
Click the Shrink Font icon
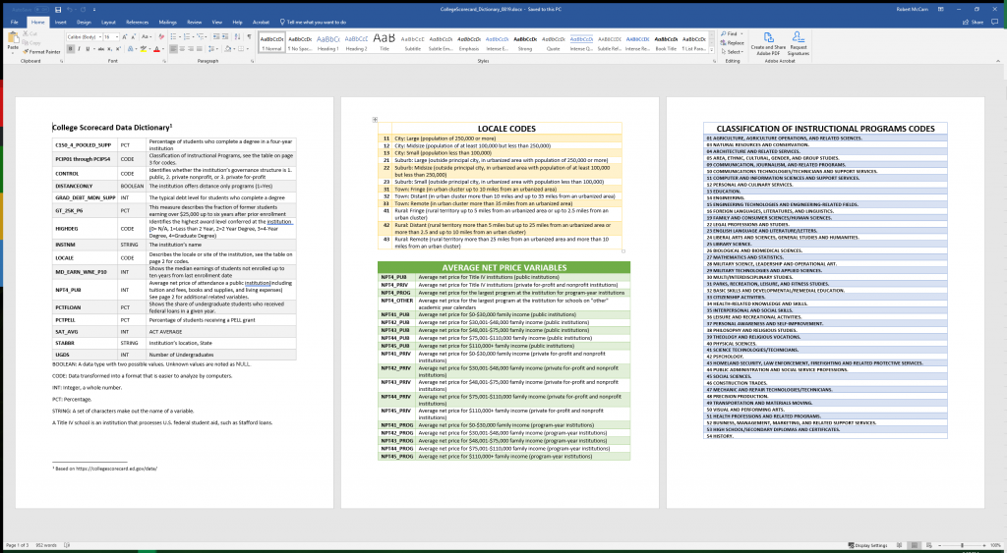(x=133, y=36)
